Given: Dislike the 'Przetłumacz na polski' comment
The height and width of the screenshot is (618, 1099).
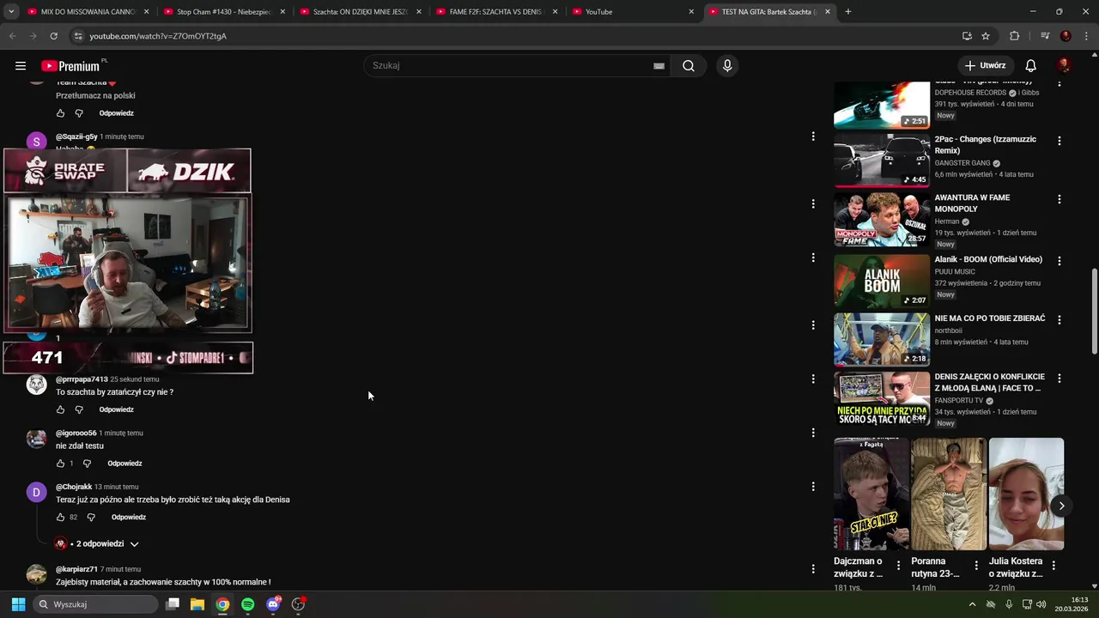Looking at the screenshot, I should point(79,113).
